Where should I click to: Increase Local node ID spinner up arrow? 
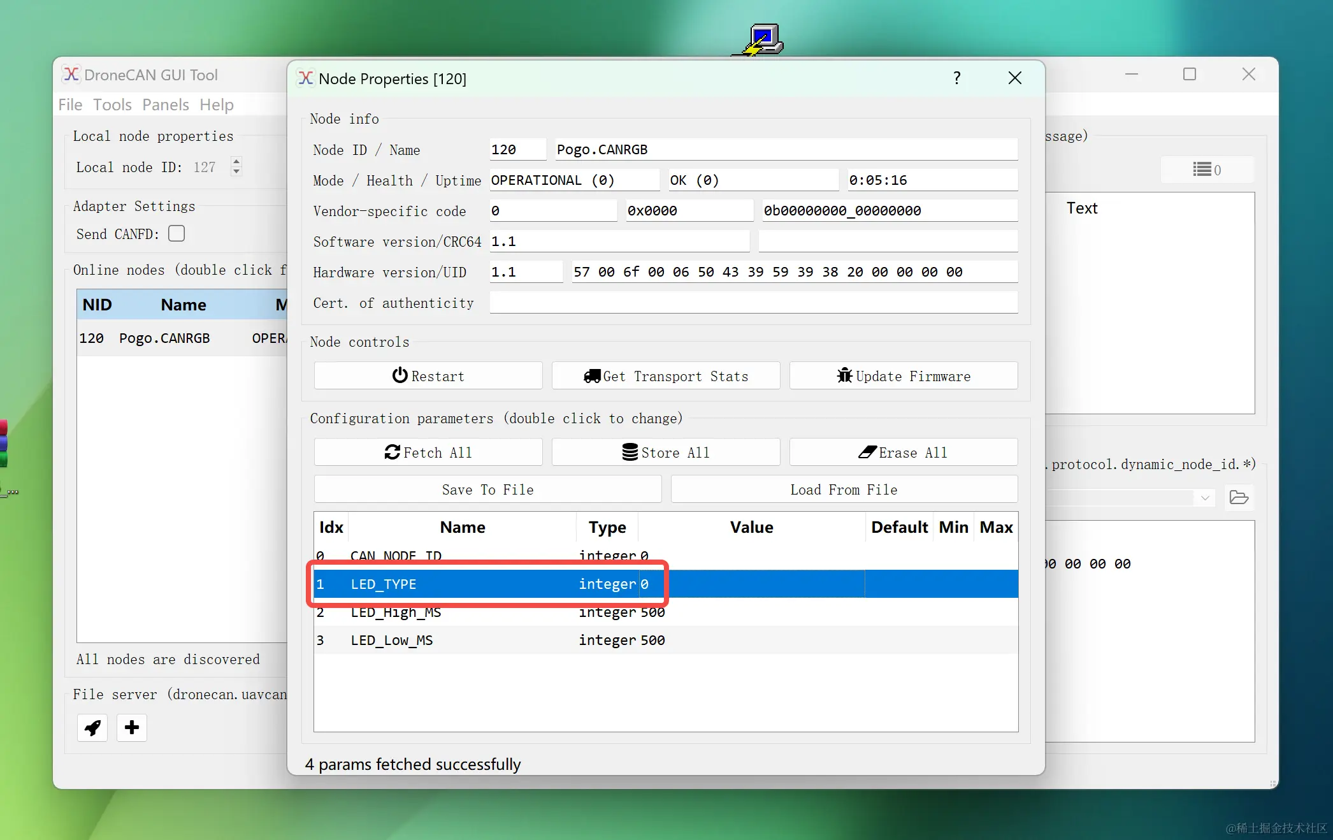coord(236,161)
